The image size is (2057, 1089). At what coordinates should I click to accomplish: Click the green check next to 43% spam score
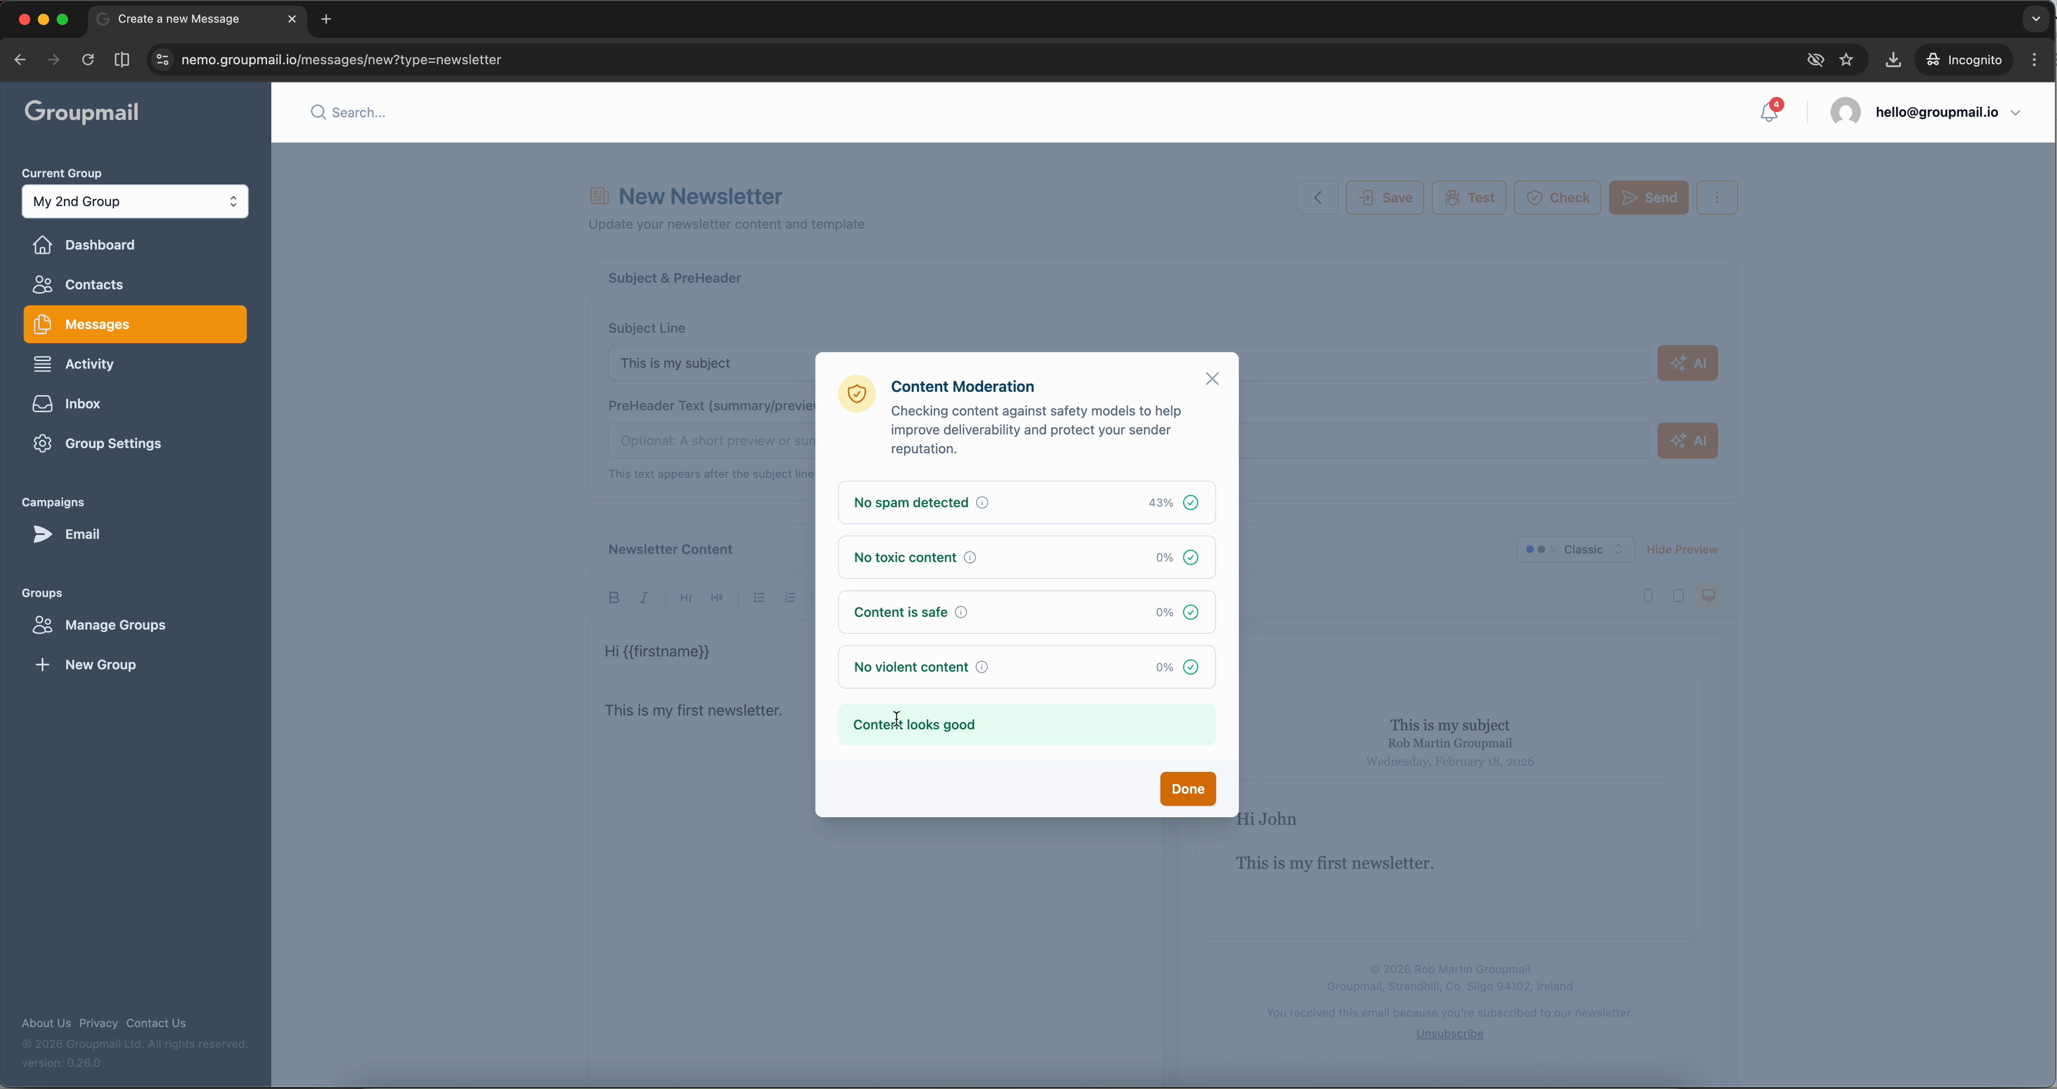point(1190,502)
